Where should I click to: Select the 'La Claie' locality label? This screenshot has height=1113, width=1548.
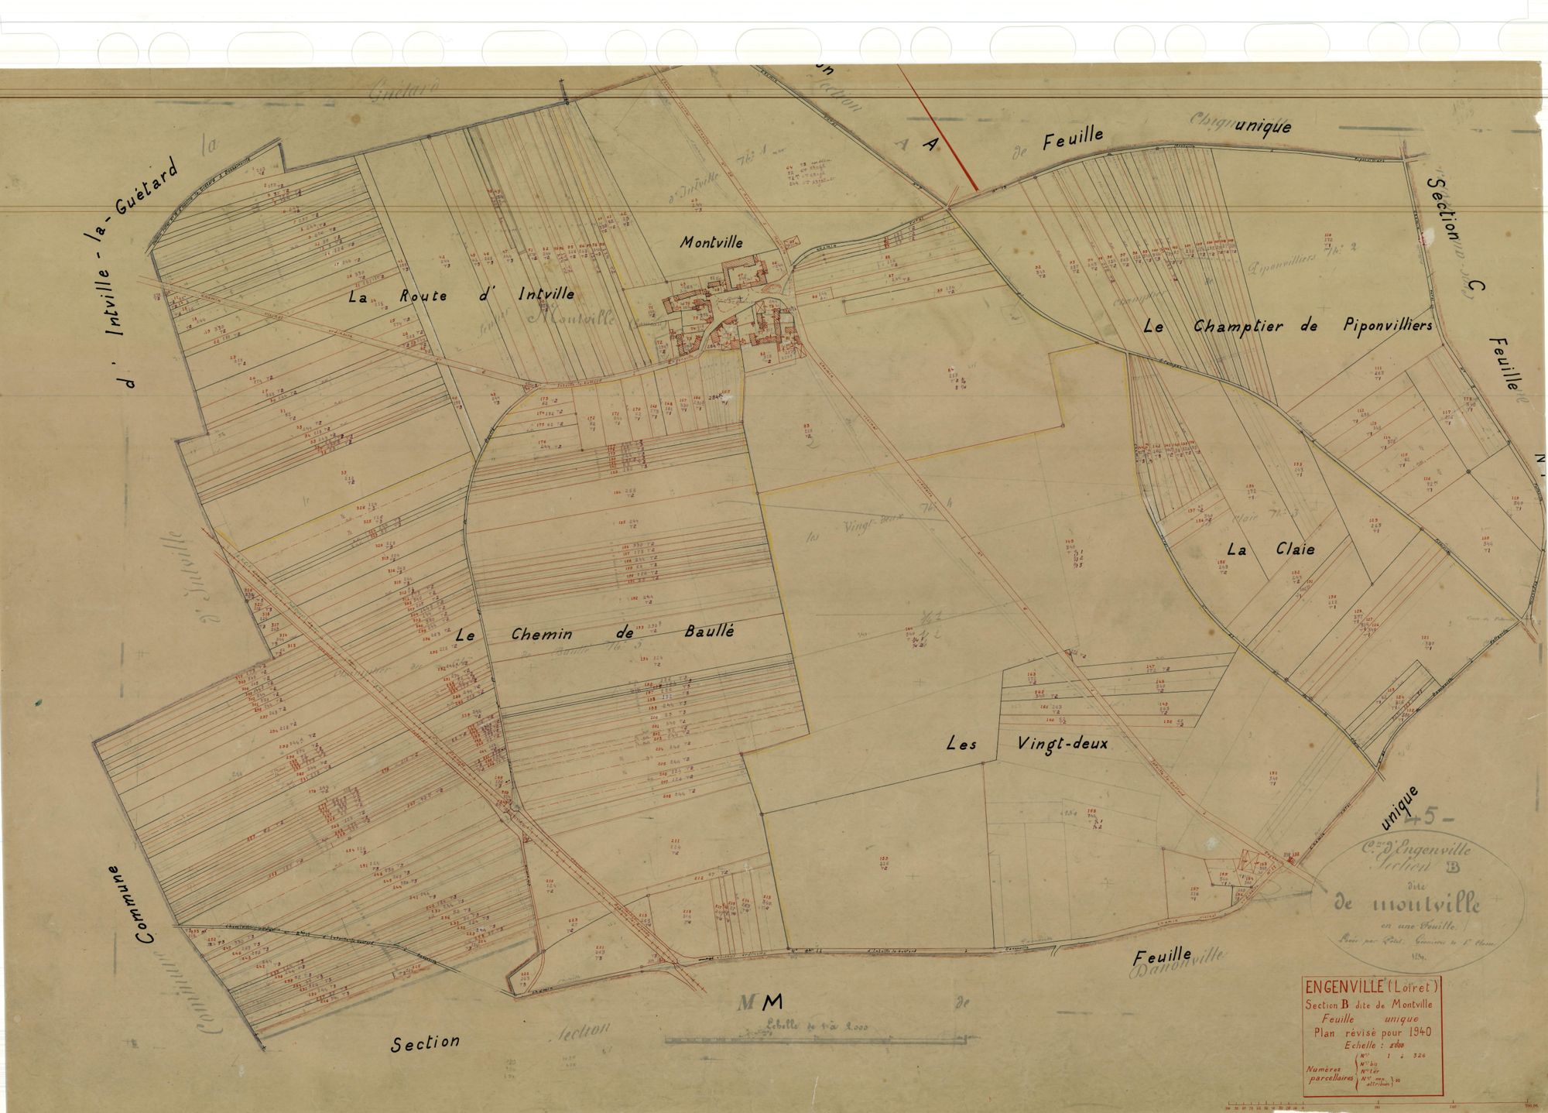[x=1271, y=550]
